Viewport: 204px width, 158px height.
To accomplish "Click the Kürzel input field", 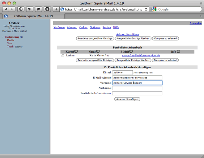I will click(x=122, y=72).
